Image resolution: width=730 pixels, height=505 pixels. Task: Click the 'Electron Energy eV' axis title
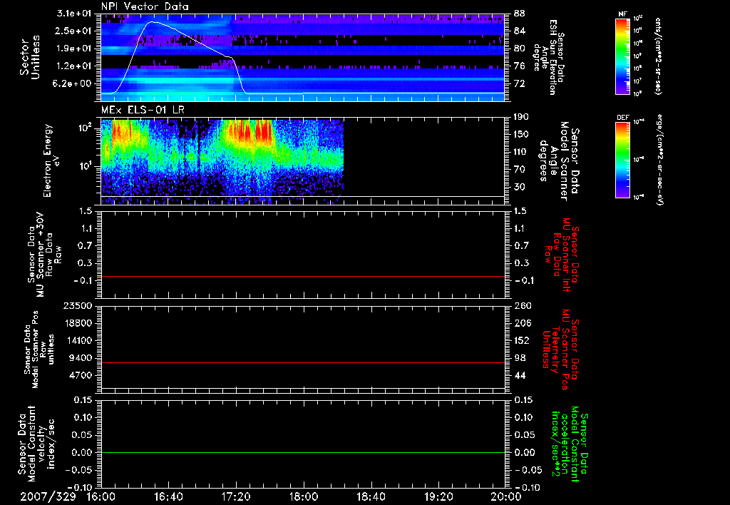51,160
